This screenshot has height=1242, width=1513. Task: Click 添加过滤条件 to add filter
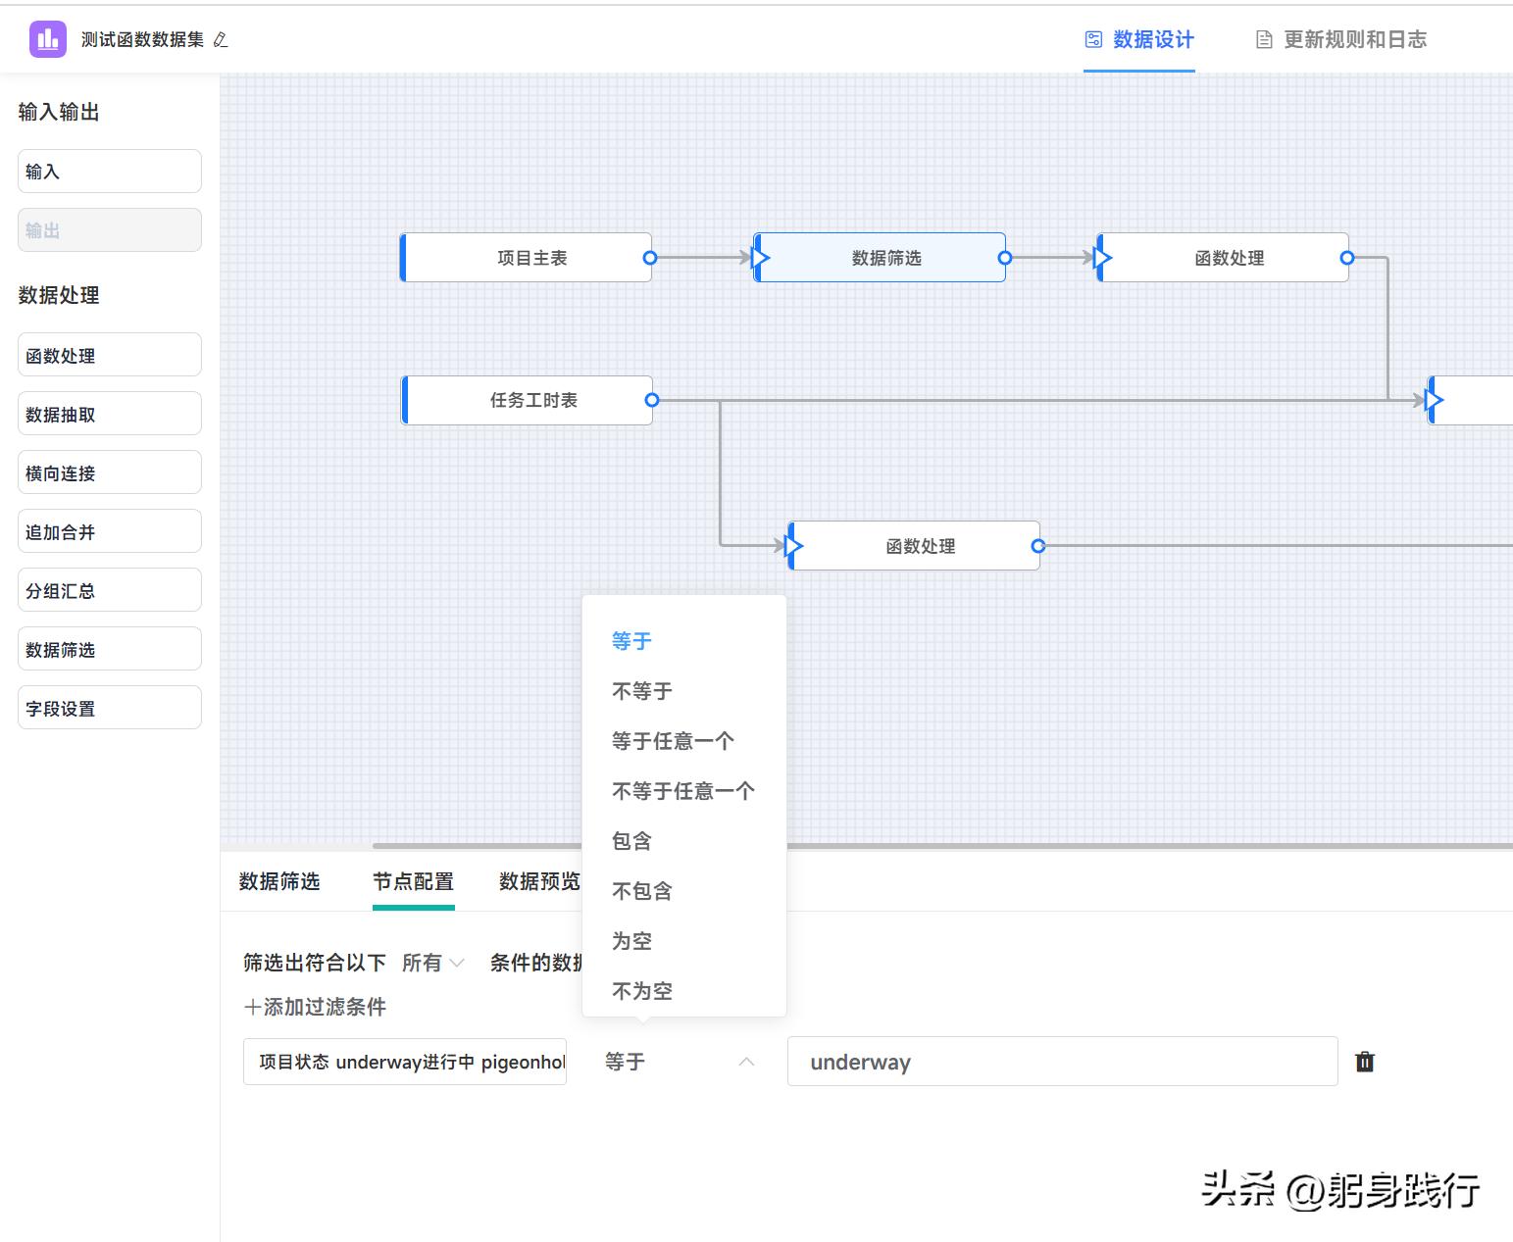[x=315, y=1007]
